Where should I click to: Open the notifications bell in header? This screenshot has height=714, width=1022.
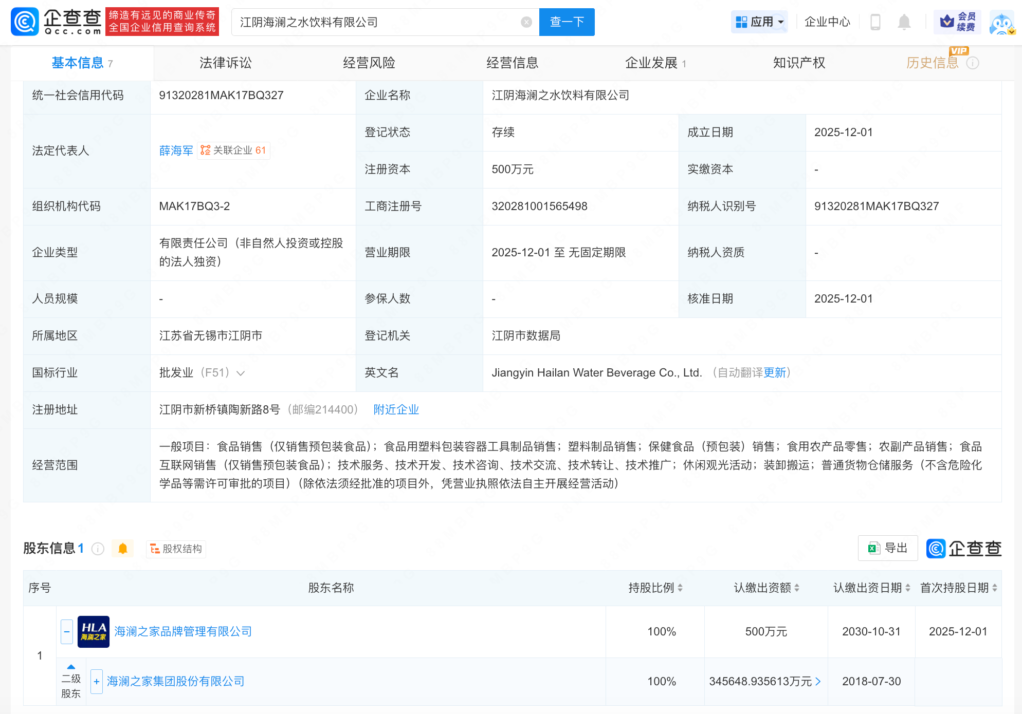point(904,22)
